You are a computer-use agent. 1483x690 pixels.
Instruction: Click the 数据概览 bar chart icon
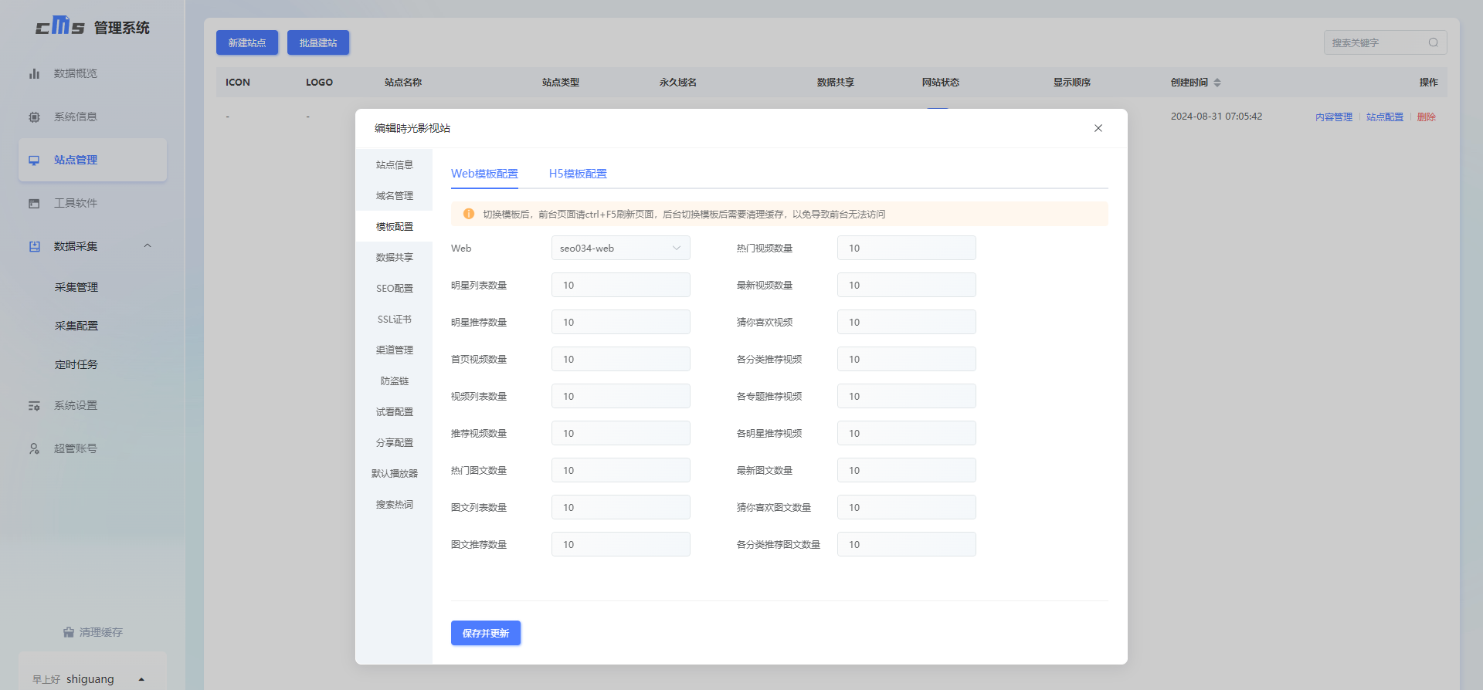coord(34,74)
